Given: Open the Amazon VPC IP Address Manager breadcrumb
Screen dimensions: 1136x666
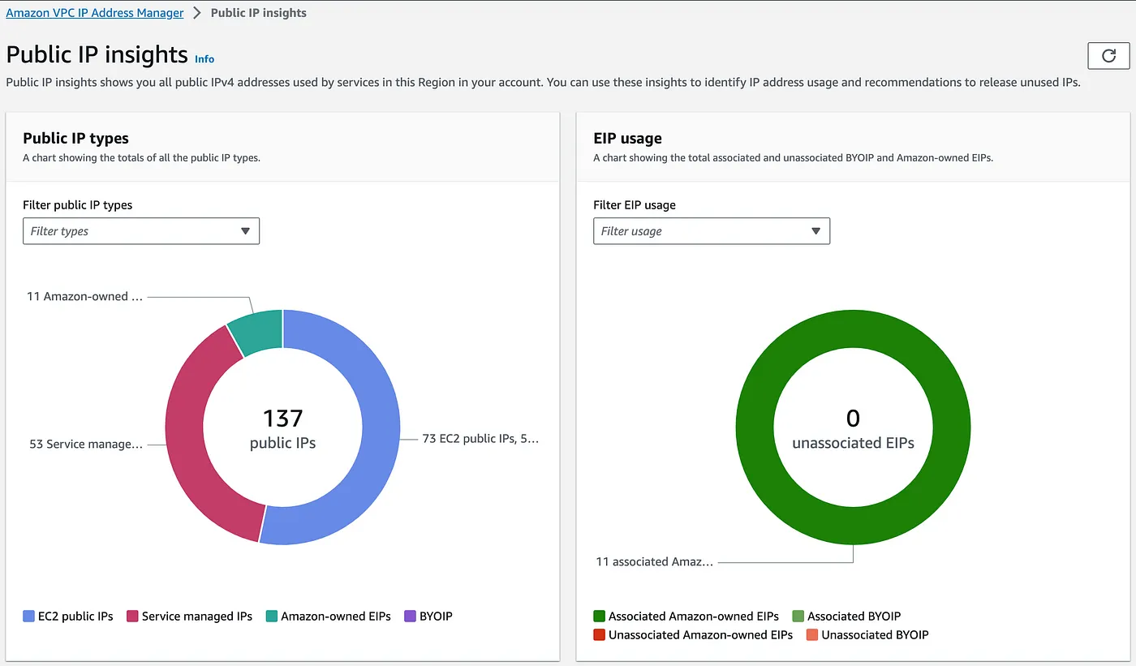Looking at the screenshot, I should point(95,13).
